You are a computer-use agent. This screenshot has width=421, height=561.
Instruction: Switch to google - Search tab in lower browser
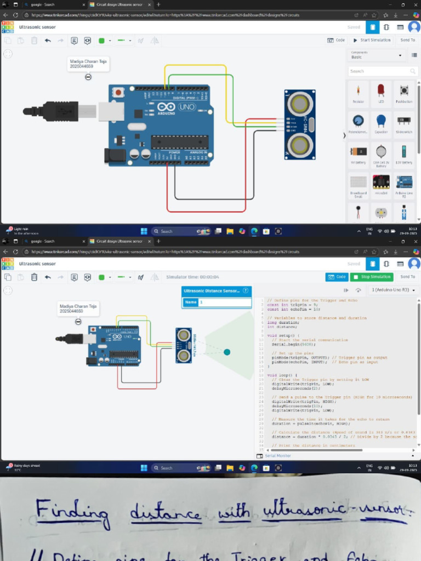pyautogui.click(x=52, y=242)
